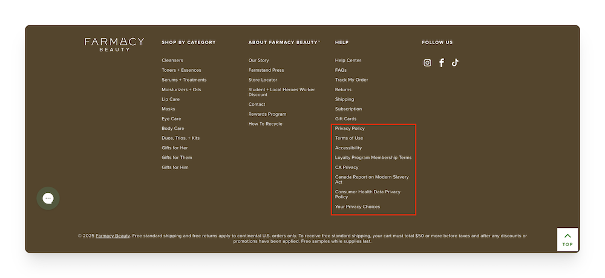This screenshot has height=278, width=605.
Task: Click Track My Order
Action: (352, 80)
